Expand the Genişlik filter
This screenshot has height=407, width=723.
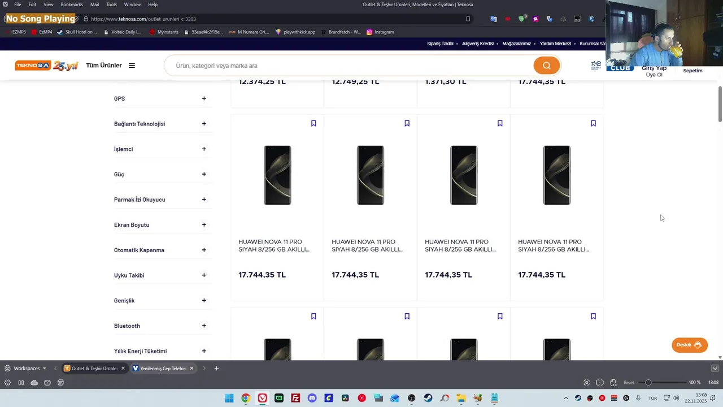click(x=204, y=301)
